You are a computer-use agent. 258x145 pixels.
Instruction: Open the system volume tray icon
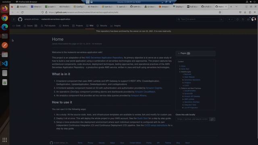(x=251, y=2)
